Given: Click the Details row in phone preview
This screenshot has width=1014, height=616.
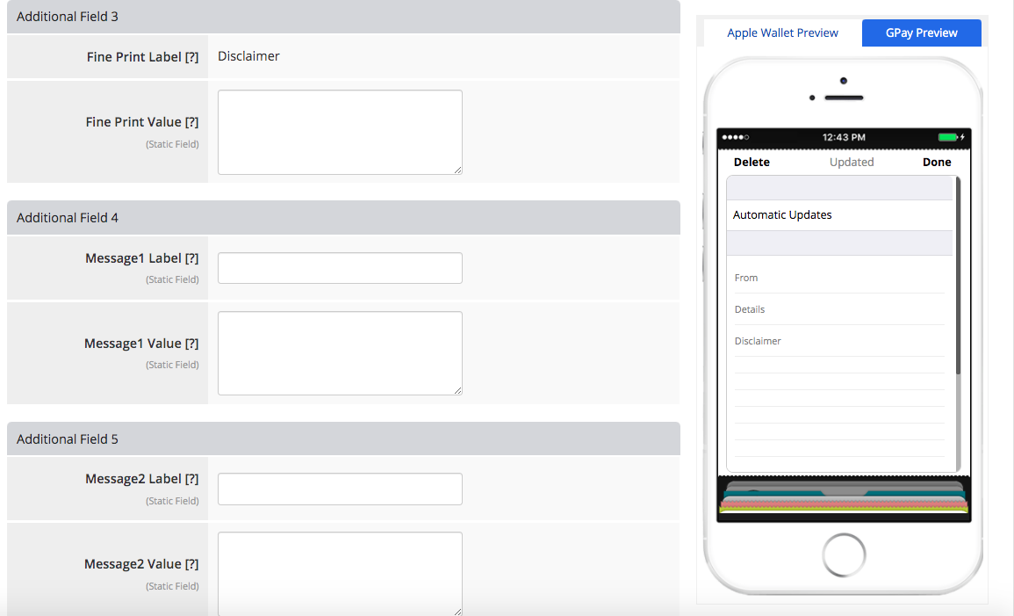Looking at the screenshot, I should point(839,309).
